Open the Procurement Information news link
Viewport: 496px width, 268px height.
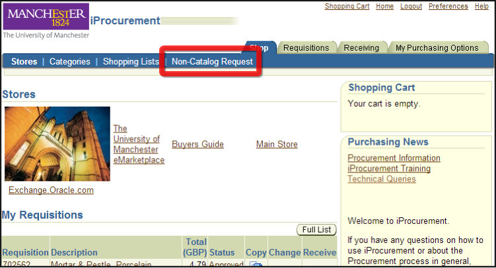pyautogui.click(x=394, y=158)
